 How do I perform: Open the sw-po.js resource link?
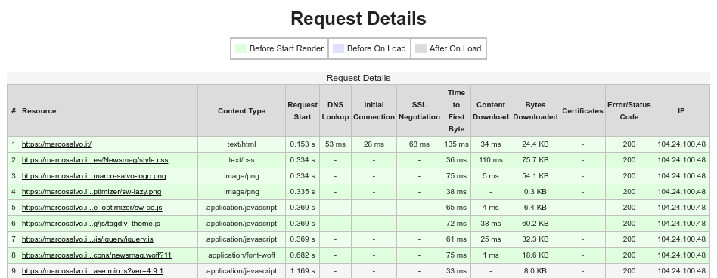(x=92, y=208)
